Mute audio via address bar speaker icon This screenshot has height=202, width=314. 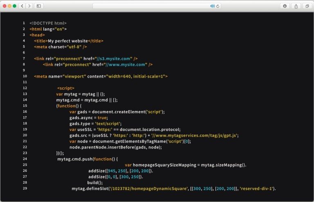click(x=212, y=6)
